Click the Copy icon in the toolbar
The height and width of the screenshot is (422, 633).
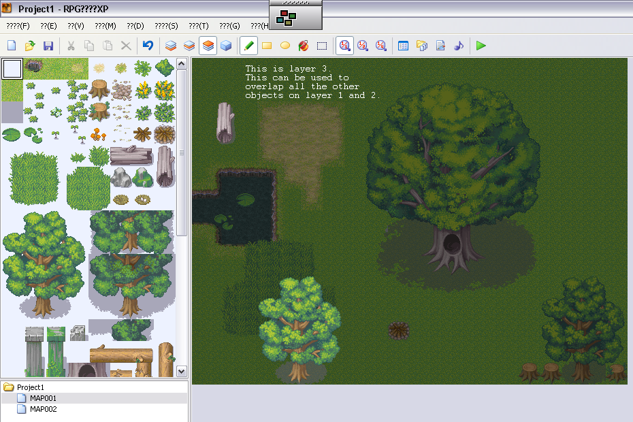[89, 46]
